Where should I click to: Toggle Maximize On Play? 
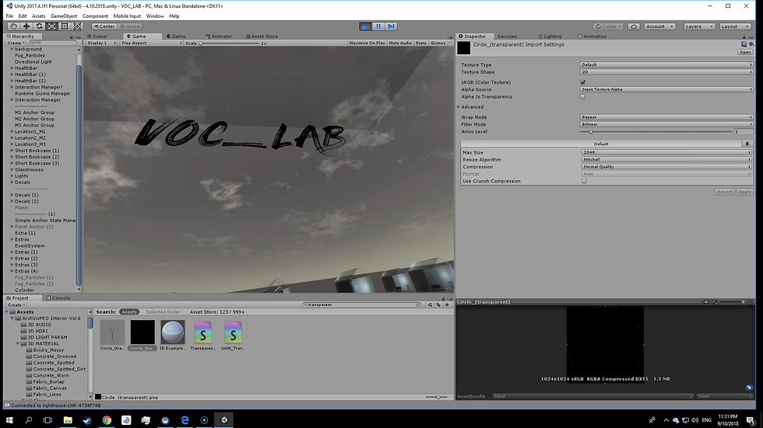coord(367,43)
